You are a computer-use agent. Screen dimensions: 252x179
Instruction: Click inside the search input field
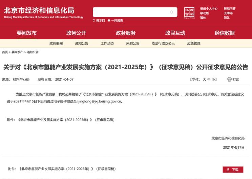[130, 12]
